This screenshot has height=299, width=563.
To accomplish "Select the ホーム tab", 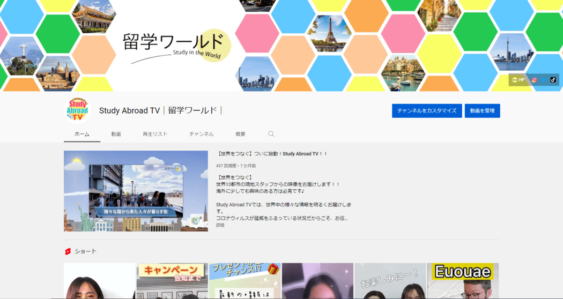I will 82,134.
